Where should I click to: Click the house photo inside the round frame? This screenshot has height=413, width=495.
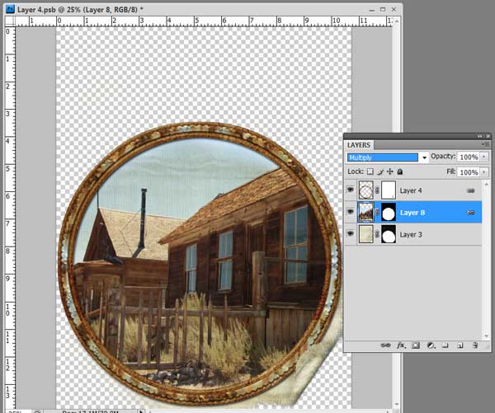click(x=199, y=264)
